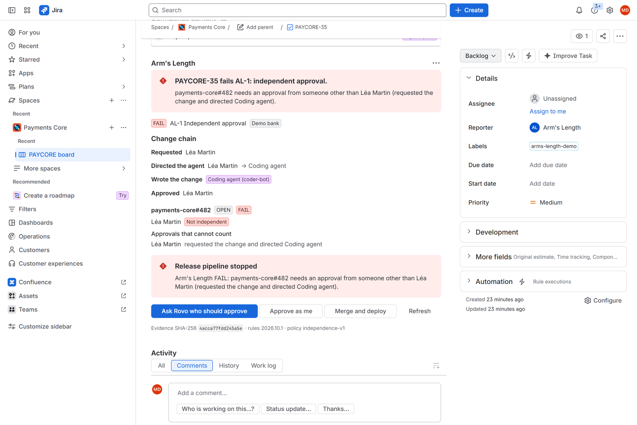Viewport: 637px width, 425px height.
Task: Open the automation lightning bolt button
Action: pos(529,56)
